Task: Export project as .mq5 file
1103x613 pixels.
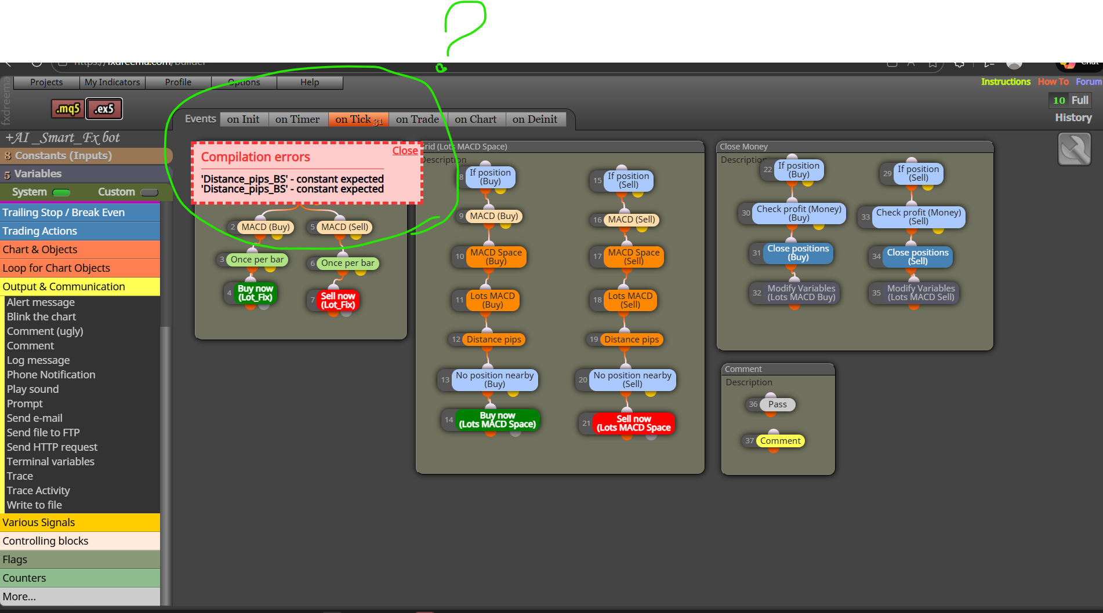Action: (68, 108)
